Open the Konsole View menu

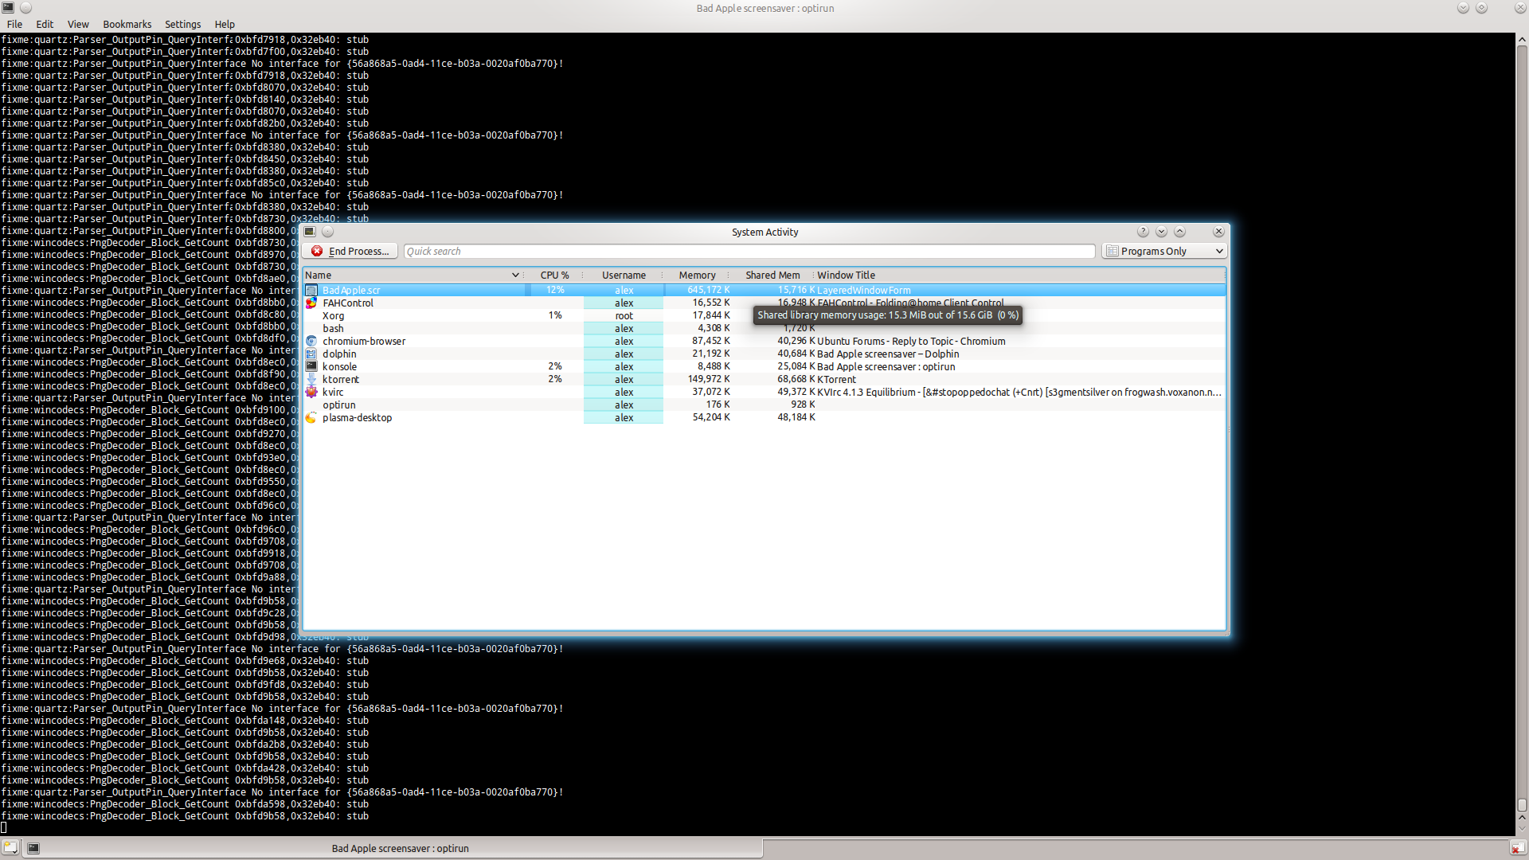[78, 25]
